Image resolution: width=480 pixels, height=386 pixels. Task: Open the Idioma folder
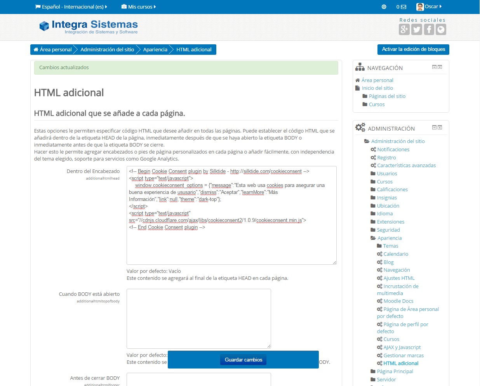(x=384, y=213)
